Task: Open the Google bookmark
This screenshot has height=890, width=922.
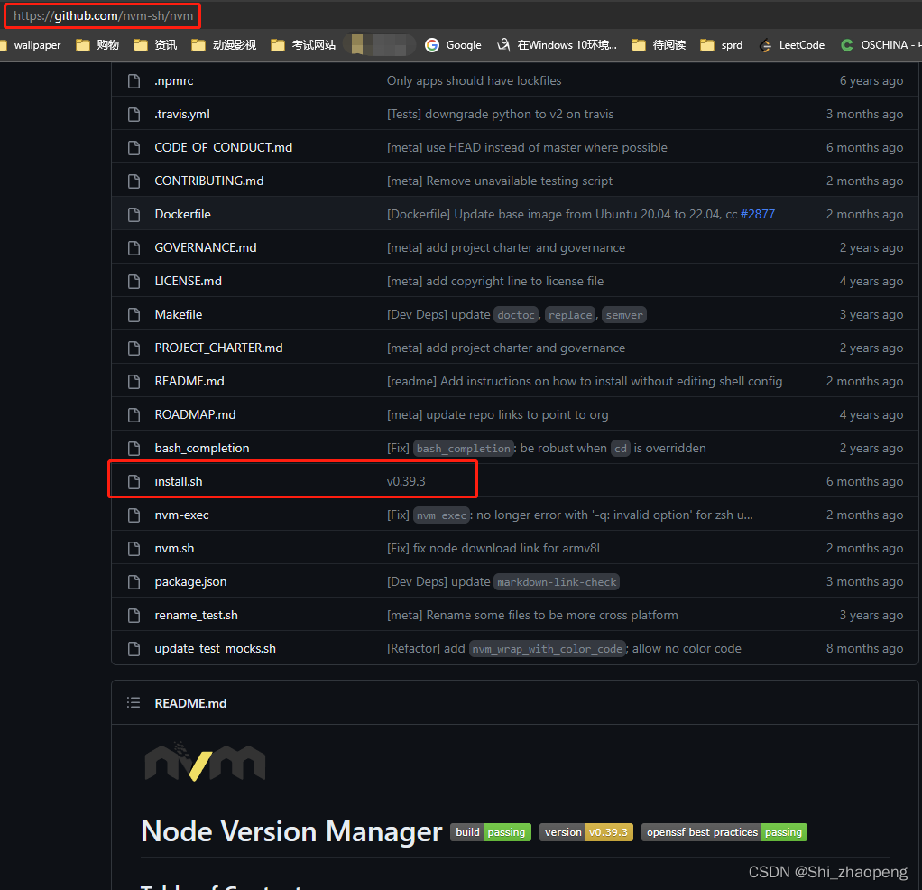Action: pos(454,45)
